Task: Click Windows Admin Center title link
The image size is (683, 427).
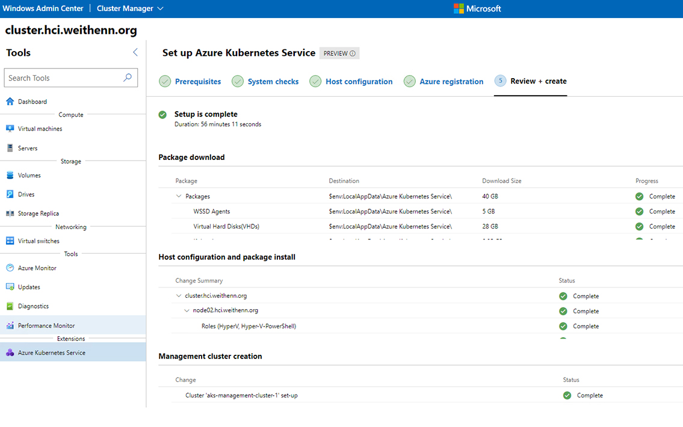Action: 43,8
